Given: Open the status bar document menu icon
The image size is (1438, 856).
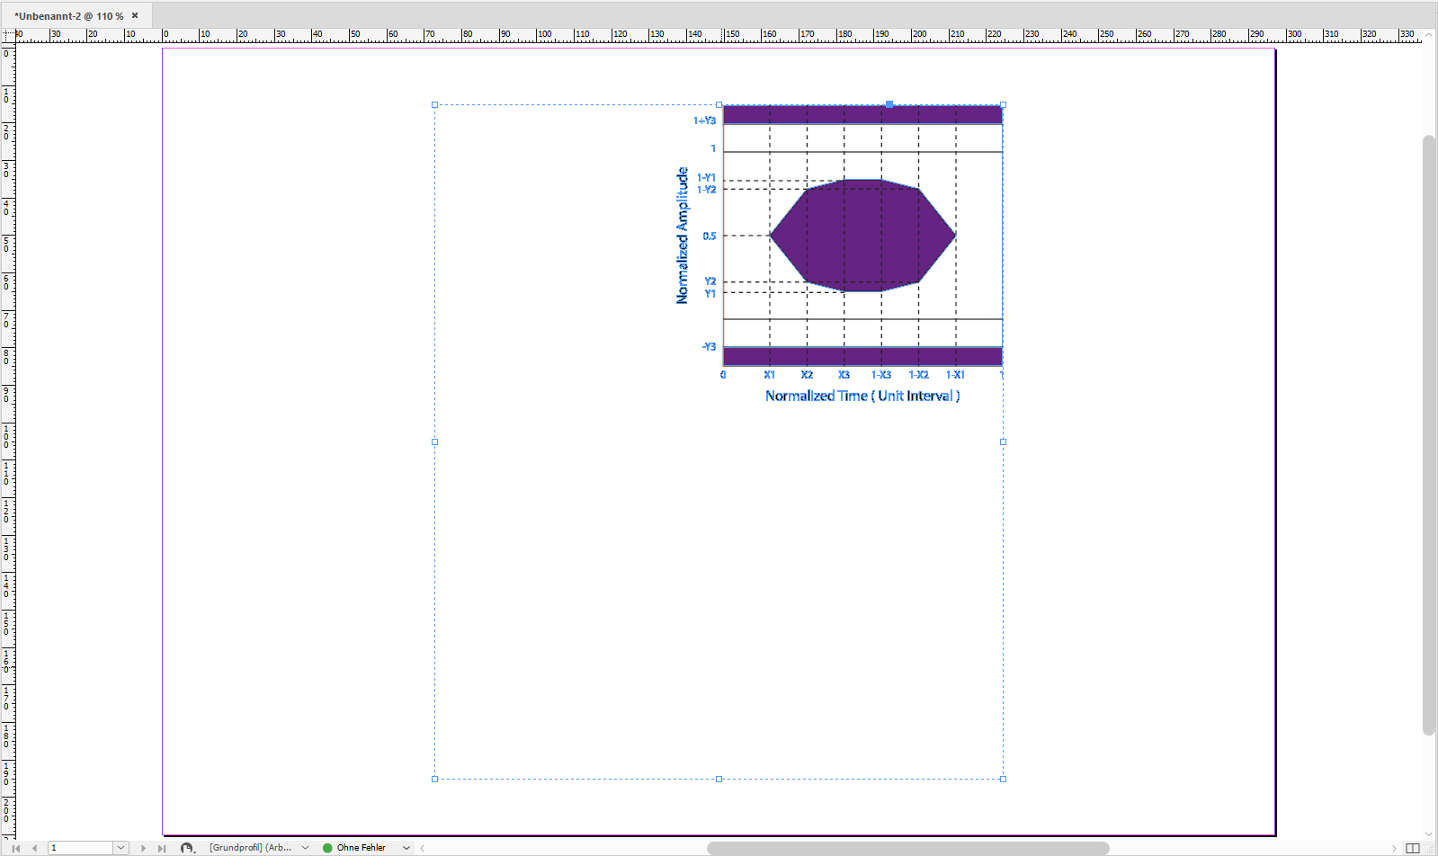Looking at the screenshot, I should (187, 848).
